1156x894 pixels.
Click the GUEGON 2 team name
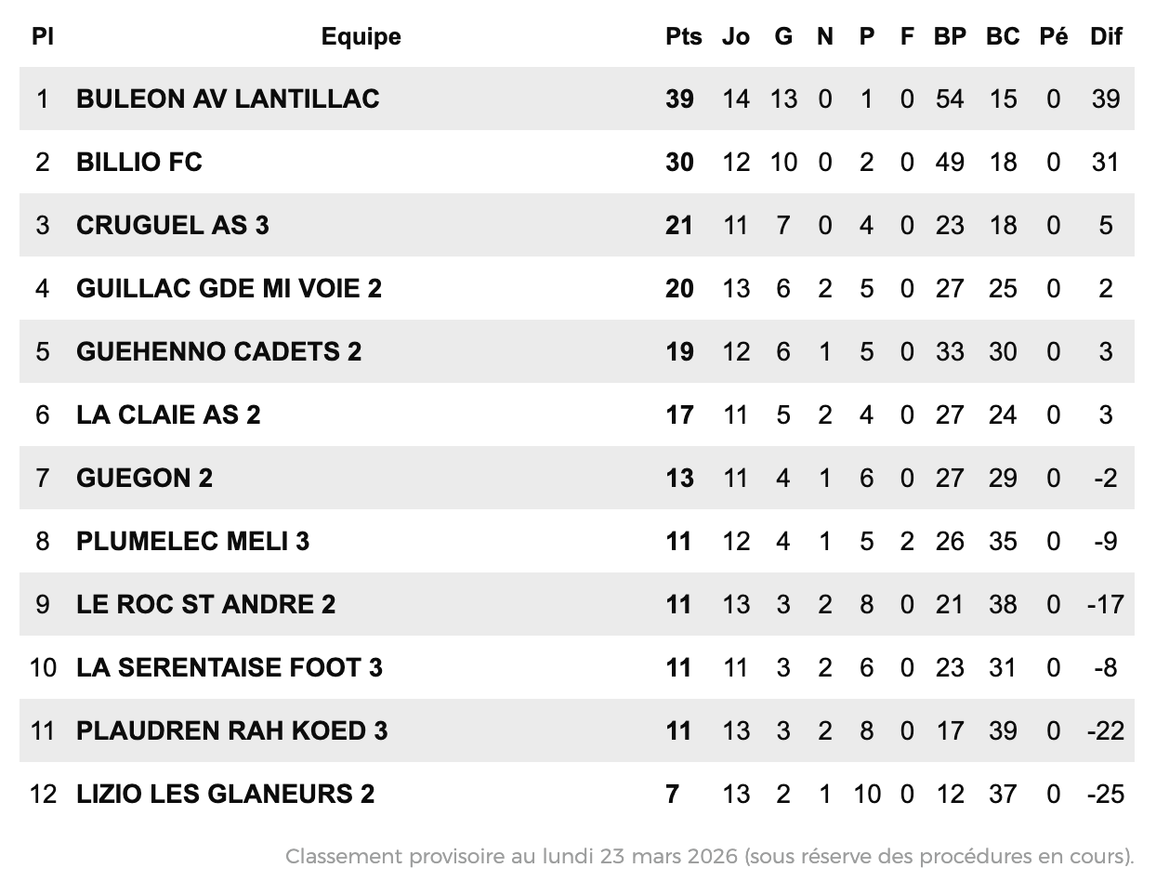point(144,478)
